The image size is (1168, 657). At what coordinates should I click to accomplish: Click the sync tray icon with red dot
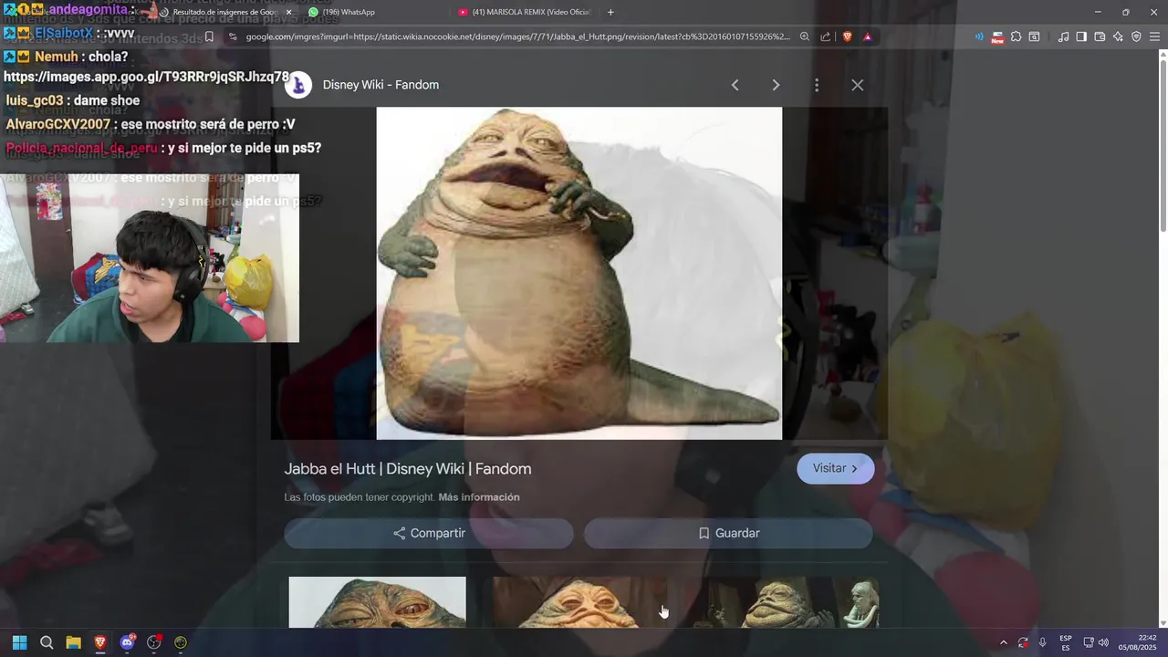pyautogui.click(x=1023, y=642)
